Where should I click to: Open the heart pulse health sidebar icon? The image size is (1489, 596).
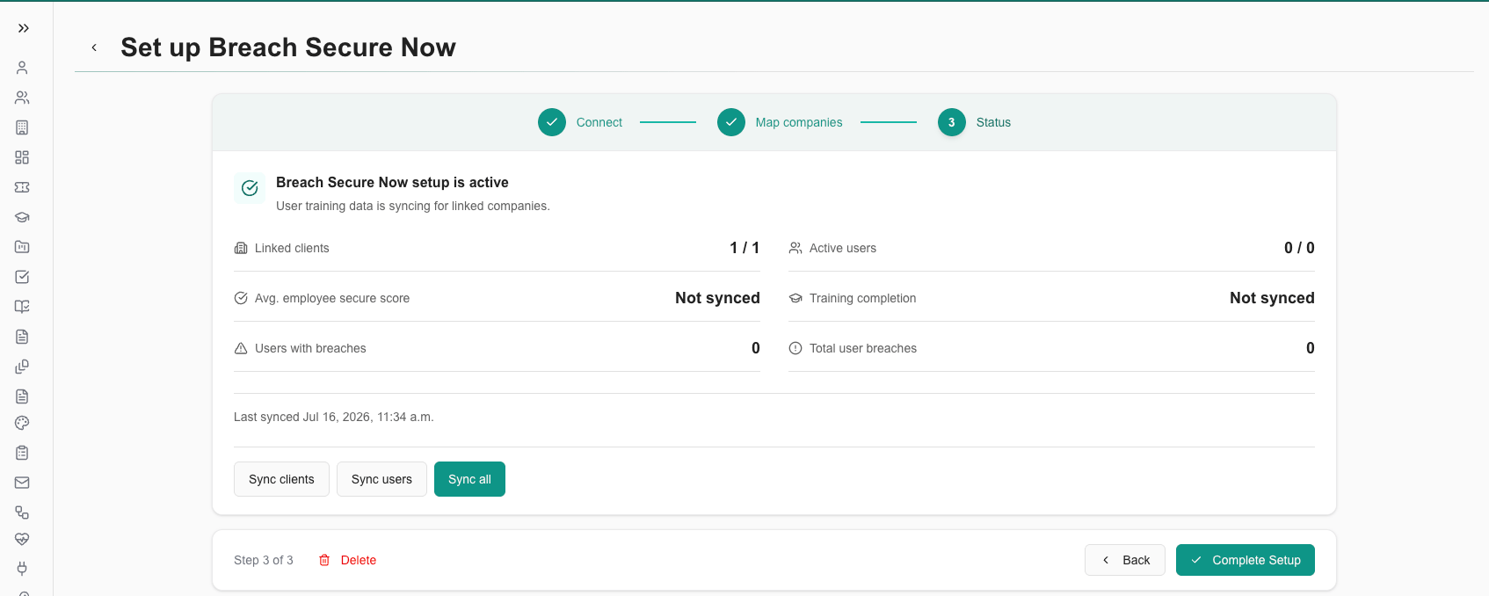(x=22, y=539)
